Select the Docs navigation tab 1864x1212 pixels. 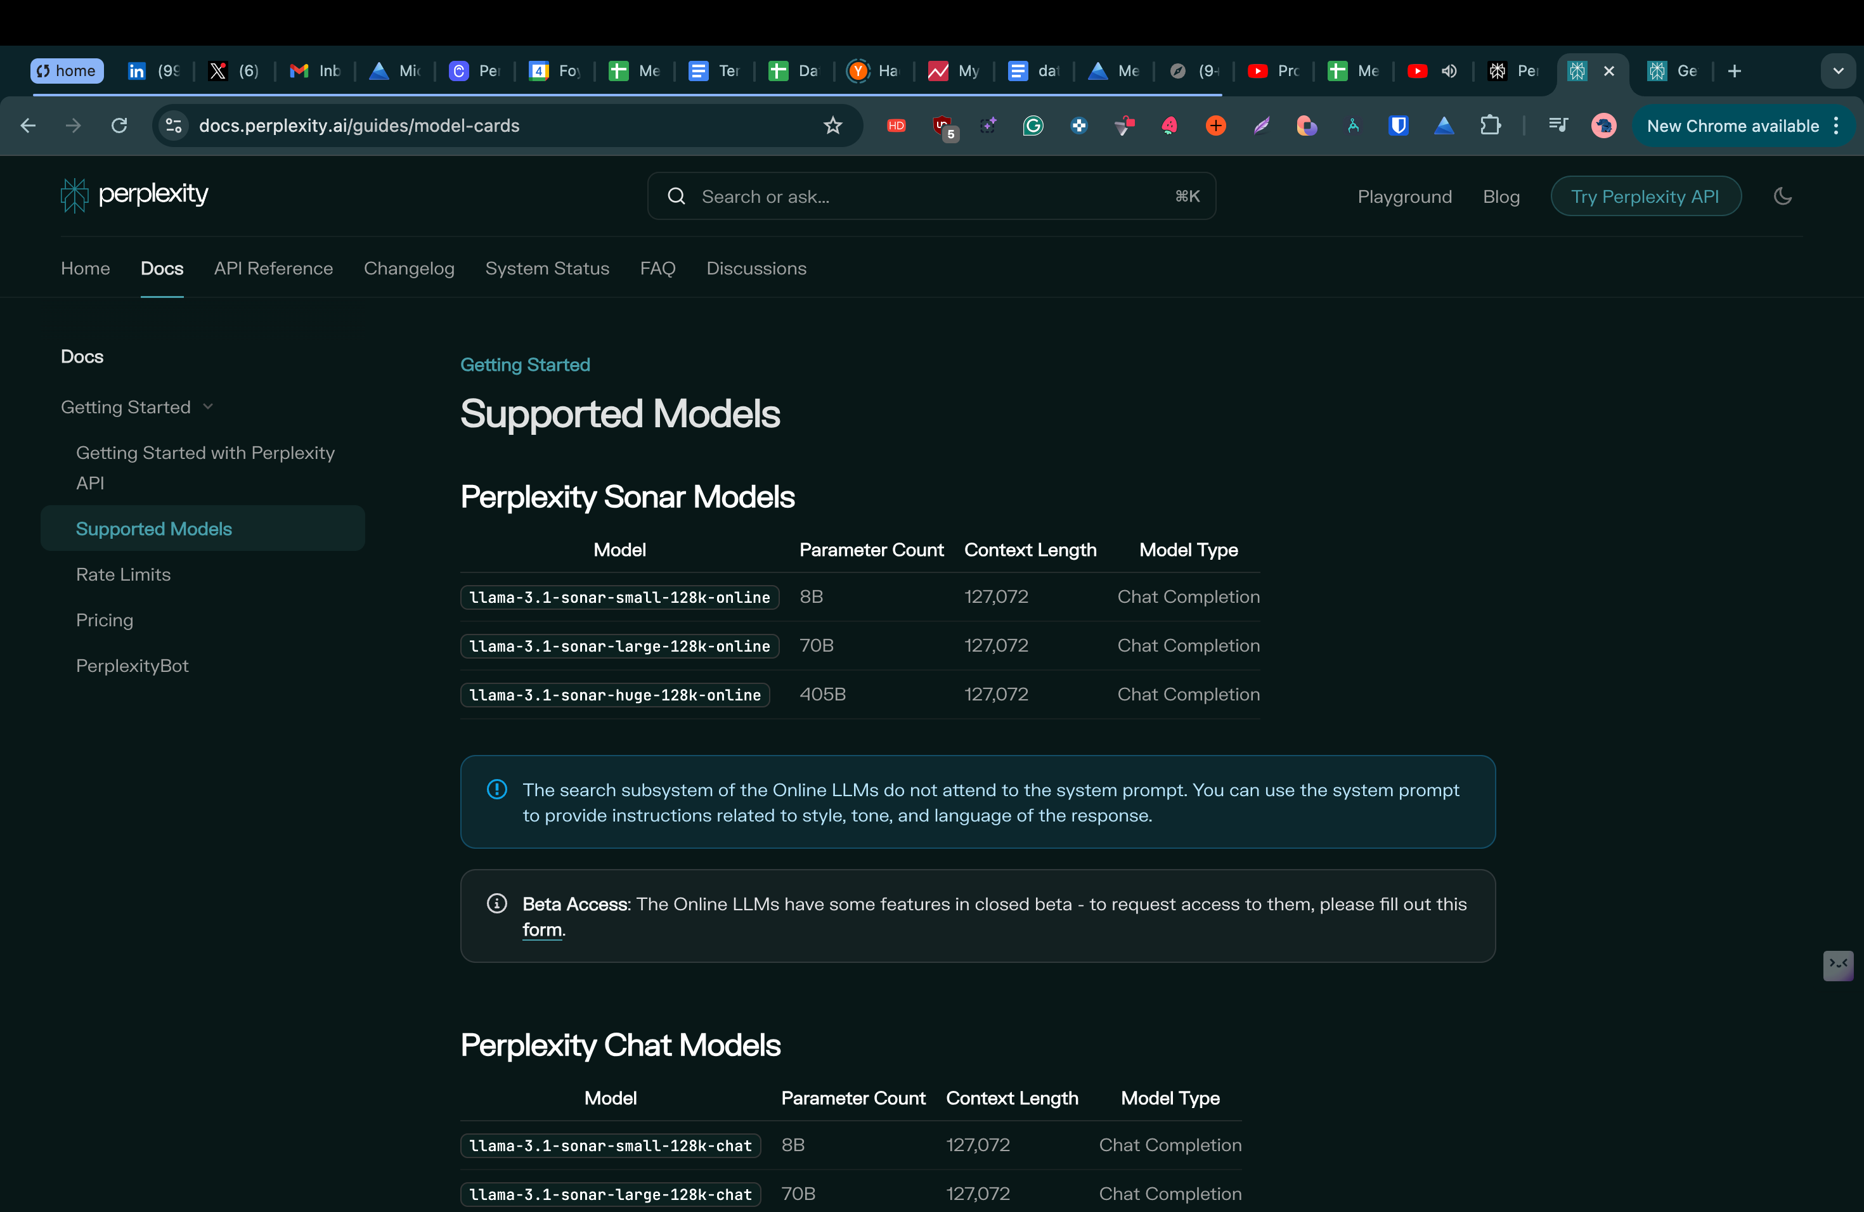click(x=162, y=269)
